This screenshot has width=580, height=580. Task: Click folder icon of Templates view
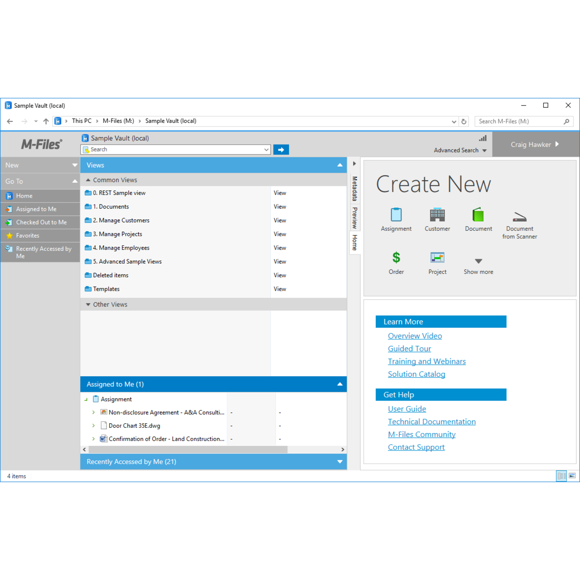(88, 289)
